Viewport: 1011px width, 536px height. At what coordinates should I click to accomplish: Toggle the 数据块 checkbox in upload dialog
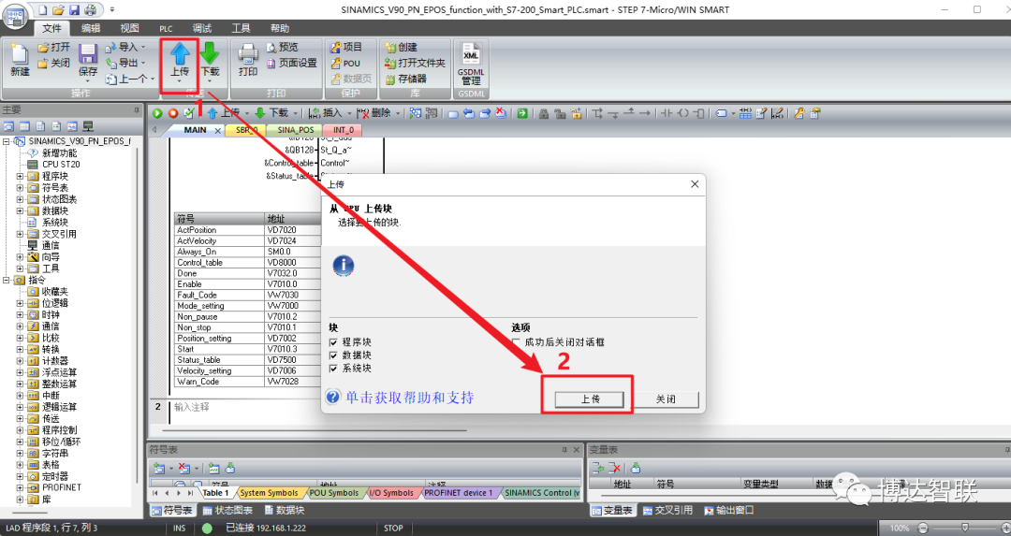333,355
